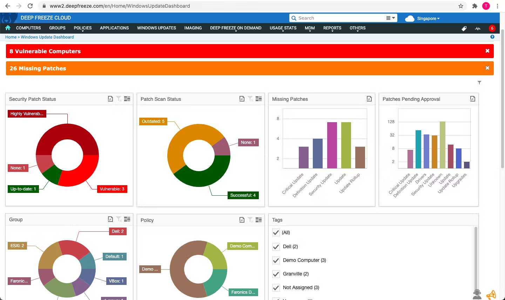
Task: Click the dashboard filter funnel icon
Action: (x=479, y=83)
